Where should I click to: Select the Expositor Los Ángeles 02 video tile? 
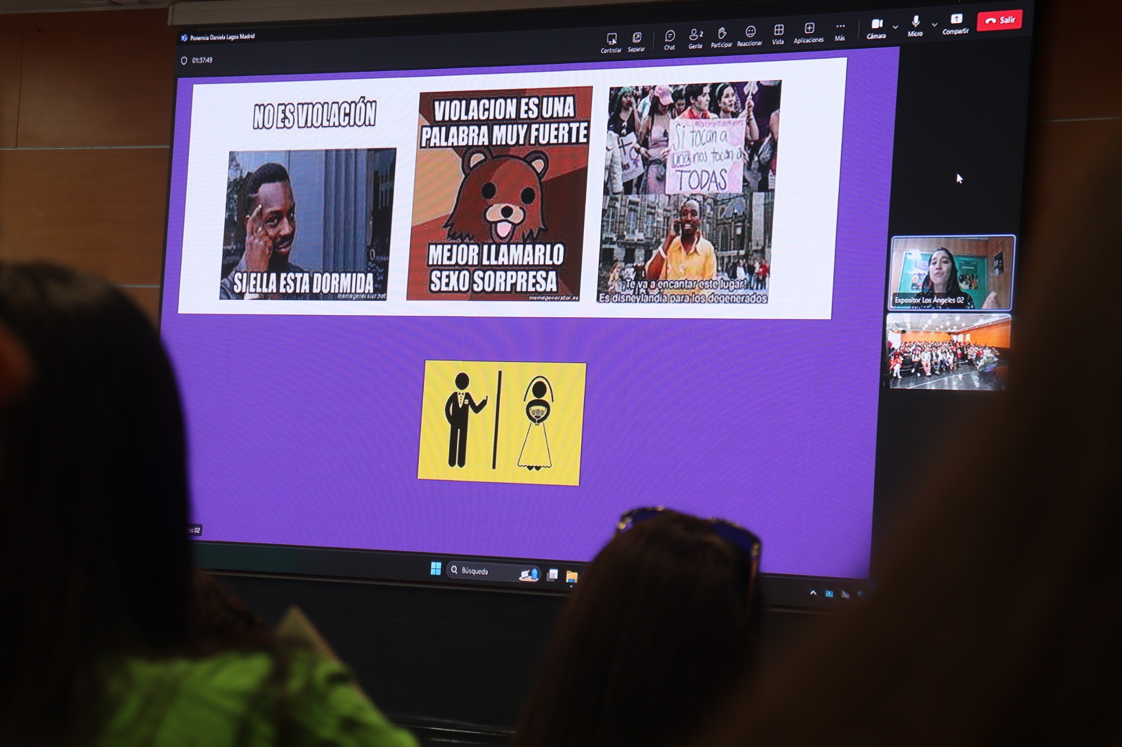(952, 272)
